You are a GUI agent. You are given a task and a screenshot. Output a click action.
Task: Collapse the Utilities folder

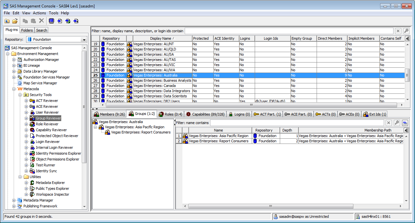coord(20,177)
